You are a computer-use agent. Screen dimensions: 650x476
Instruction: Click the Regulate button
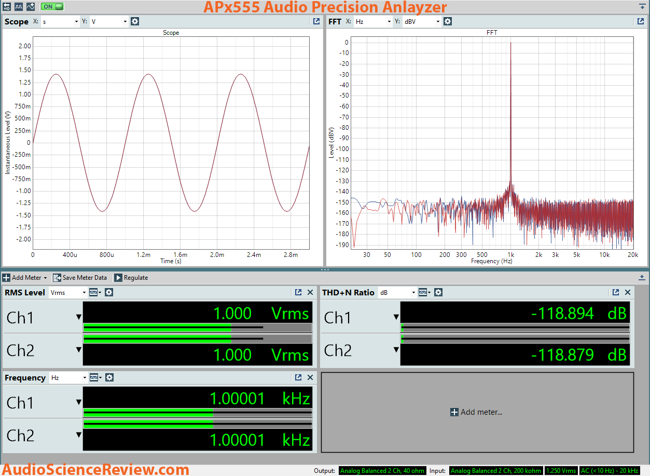pos(131,278)
